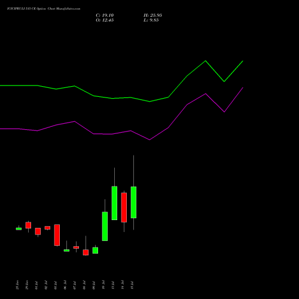Click the open value O: 12.45
The width and height of the screenshot is (299, 299).
pos(105,20)
